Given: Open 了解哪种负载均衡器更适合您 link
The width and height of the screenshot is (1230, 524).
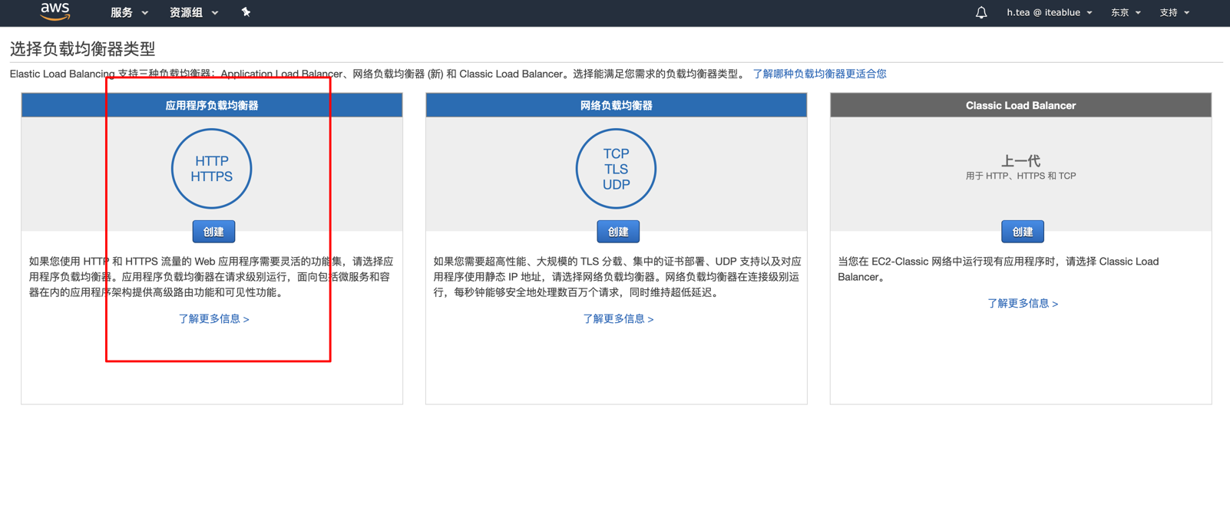Looking at the screenshot, I should coord(819,74).
